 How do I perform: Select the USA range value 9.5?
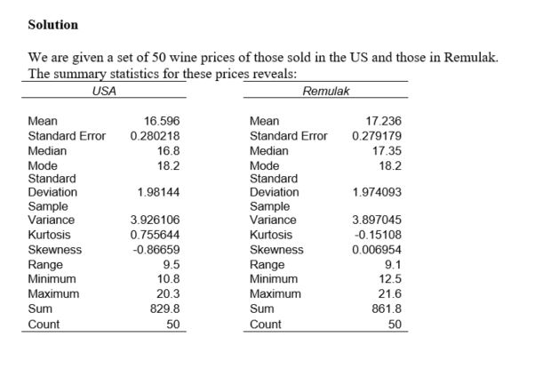coord(171,265)
